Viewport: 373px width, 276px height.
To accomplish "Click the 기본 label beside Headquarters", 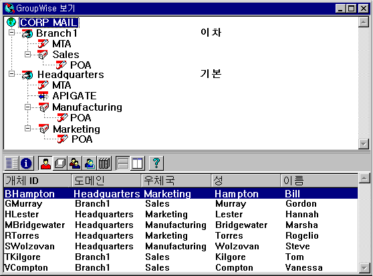I will [211, 74].
